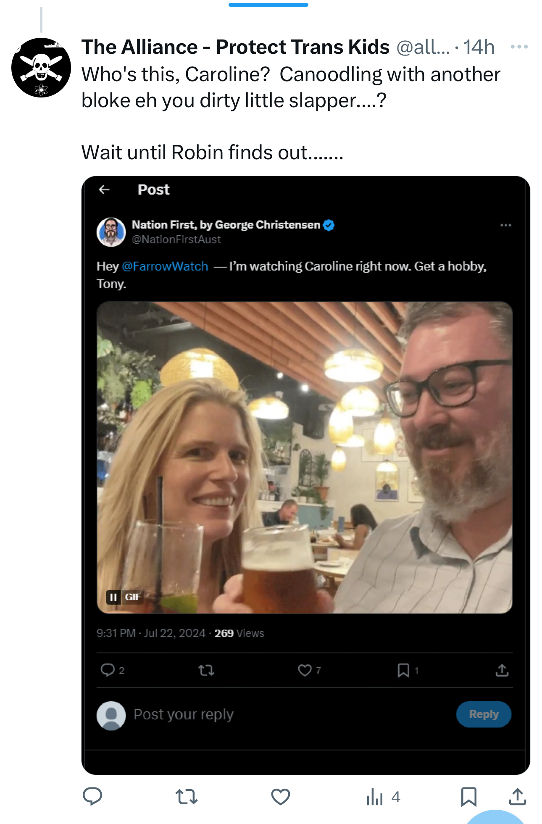
Task: Click back arrow next to Post
Action: pyautogui.click(x=104, y=190)
